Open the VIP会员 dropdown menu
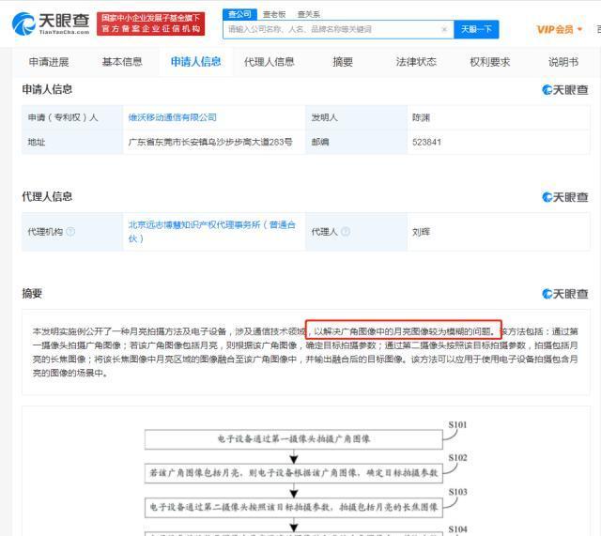 [x=560, y=29]
